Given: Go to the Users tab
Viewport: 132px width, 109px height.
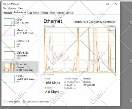Looking at the screenshot, I should pos(53,13).
